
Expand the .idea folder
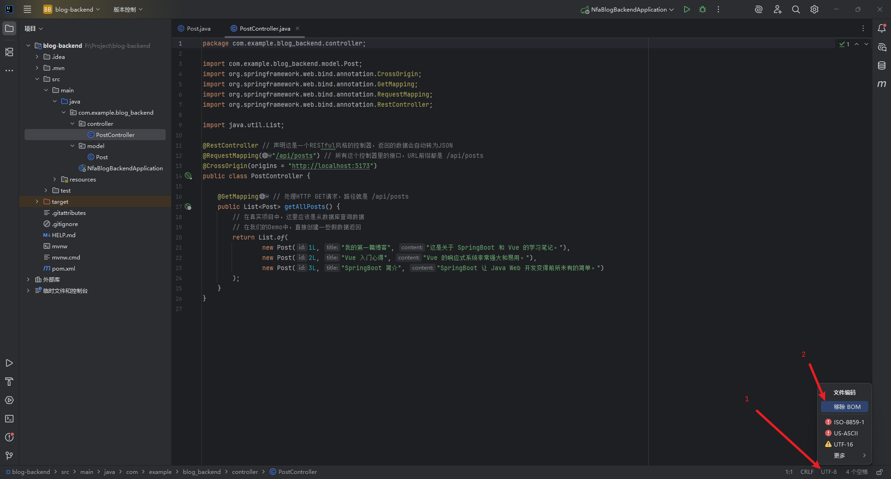[37, 57]
